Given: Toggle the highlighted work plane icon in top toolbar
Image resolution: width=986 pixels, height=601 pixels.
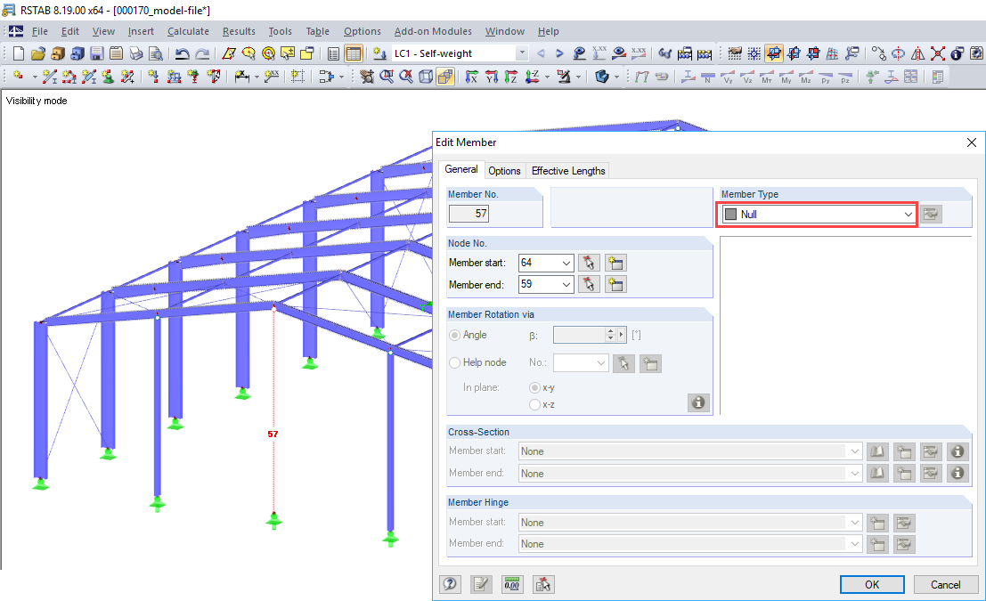Looking at the screenshot, I should point(774,53).
